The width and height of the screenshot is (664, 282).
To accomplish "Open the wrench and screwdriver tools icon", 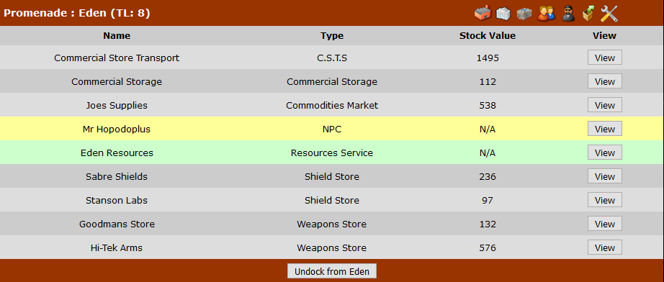I will tap(609, 14).
